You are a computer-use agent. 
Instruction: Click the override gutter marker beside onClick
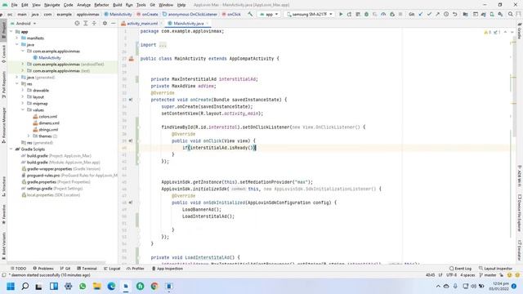pyautogui.click(x=131, y=140)
